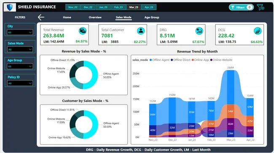Click Offline-Agent 50.85% revenue donut label
The height and width of the screenshot is (153, 274).
click(111, 75)
